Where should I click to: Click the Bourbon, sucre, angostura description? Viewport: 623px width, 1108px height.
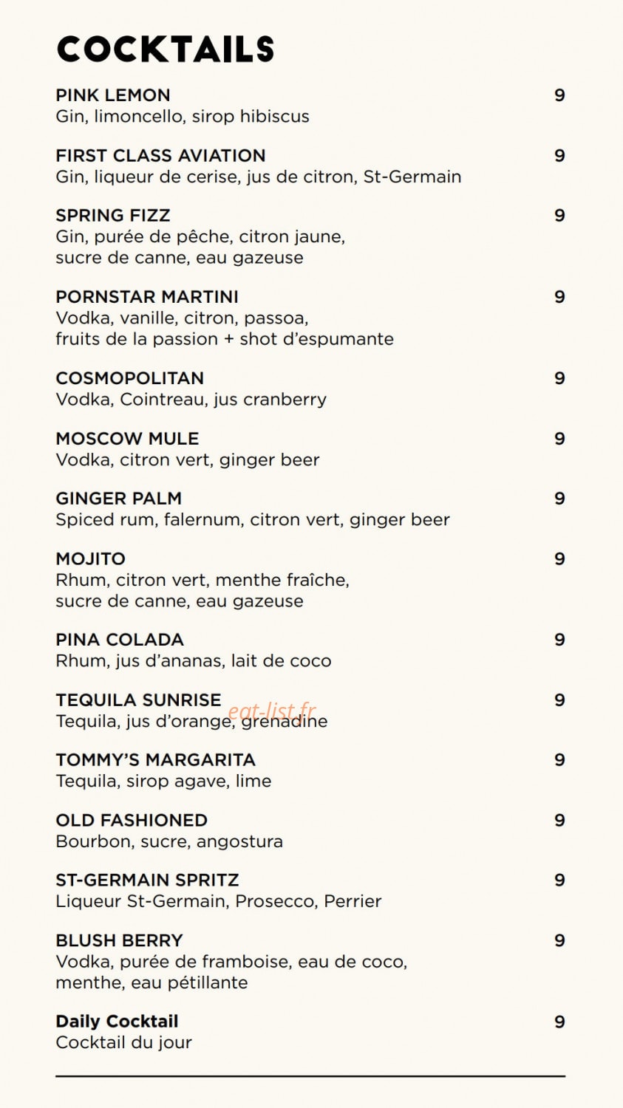(169, 841)
